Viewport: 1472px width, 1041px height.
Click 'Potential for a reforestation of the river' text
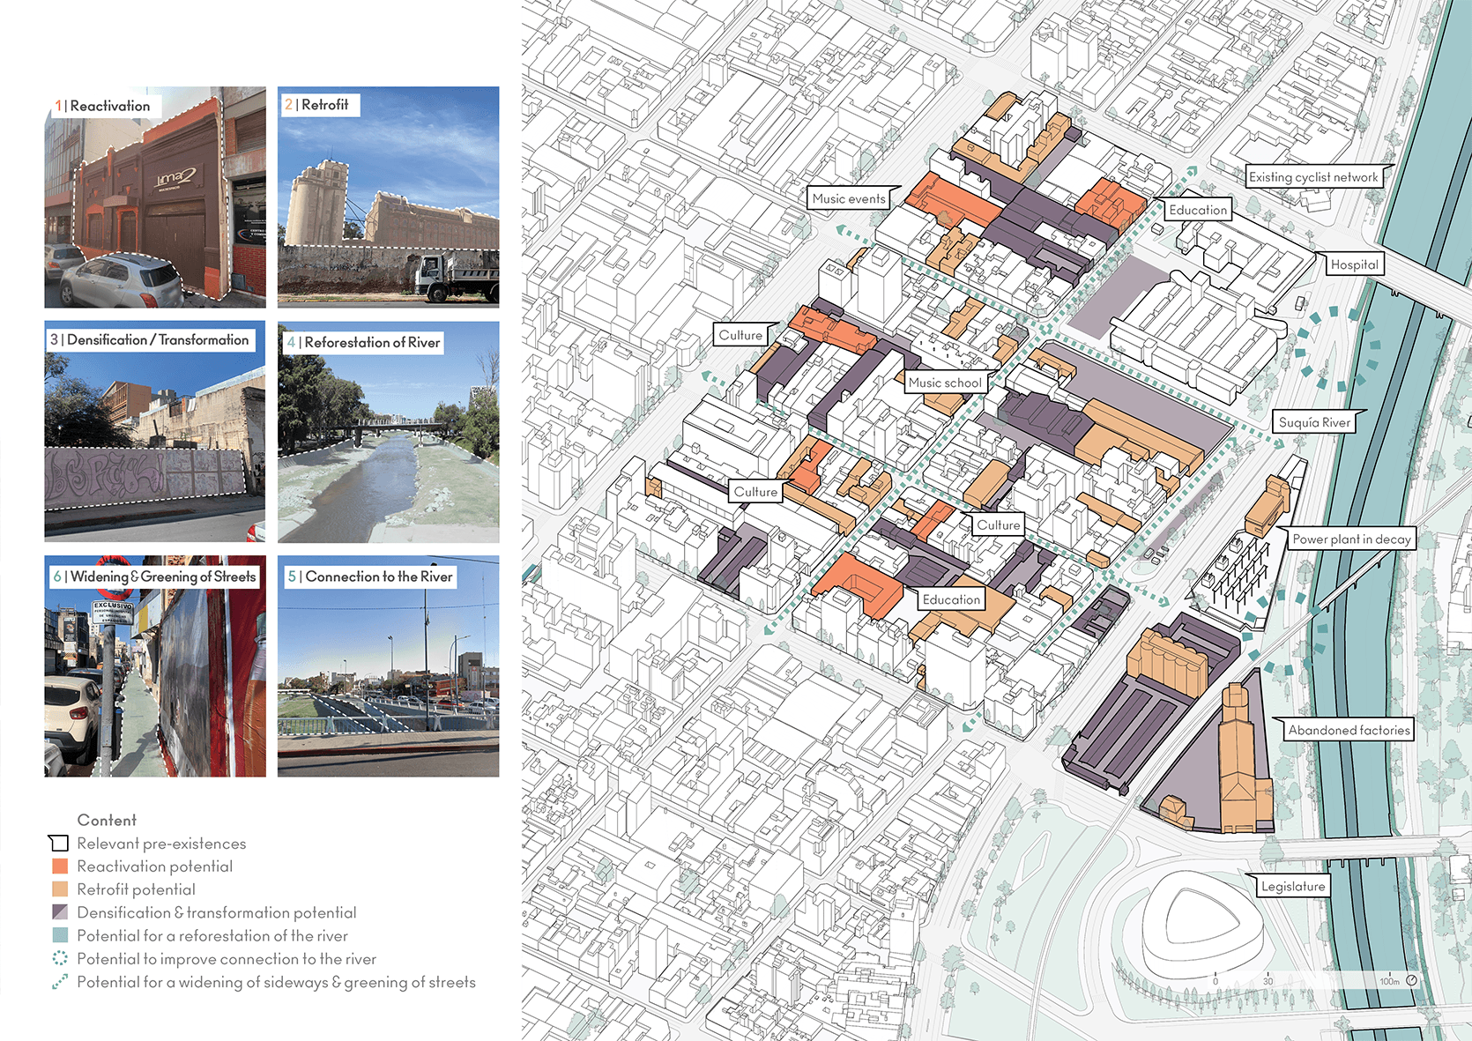point(212,935)
